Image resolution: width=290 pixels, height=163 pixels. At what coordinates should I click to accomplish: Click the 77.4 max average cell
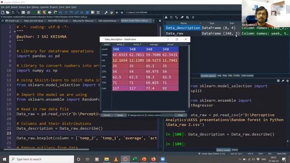click(x=154, y=88)
